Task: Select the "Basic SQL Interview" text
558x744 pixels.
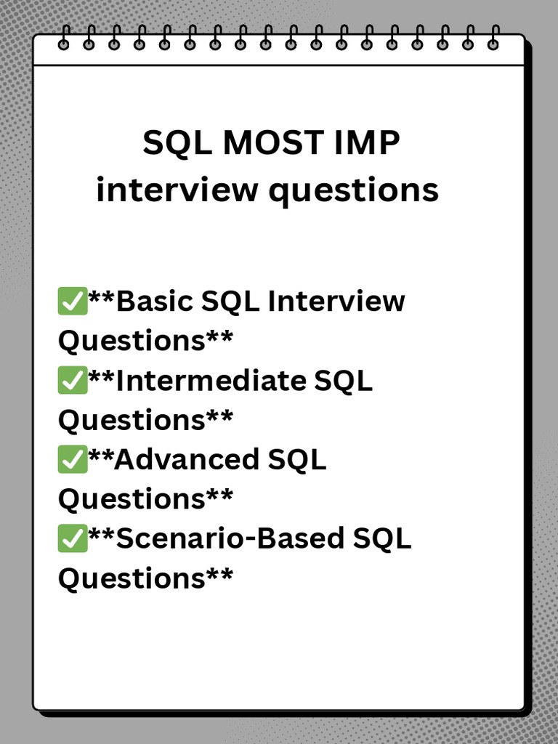Action: click(x=259, y=302)
